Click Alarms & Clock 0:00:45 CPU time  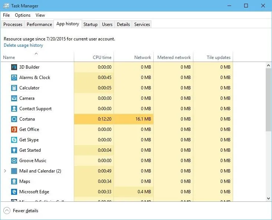94,78
